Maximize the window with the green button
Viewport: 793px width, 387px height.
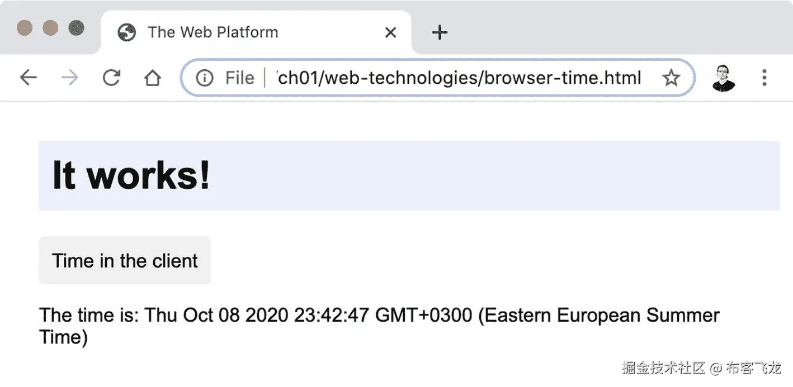[76, 27]
